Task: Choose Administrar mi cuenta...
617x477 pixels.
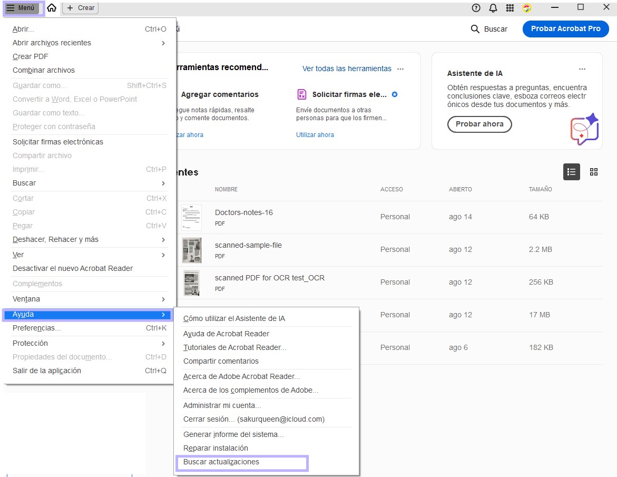Action: coord(267,406)
